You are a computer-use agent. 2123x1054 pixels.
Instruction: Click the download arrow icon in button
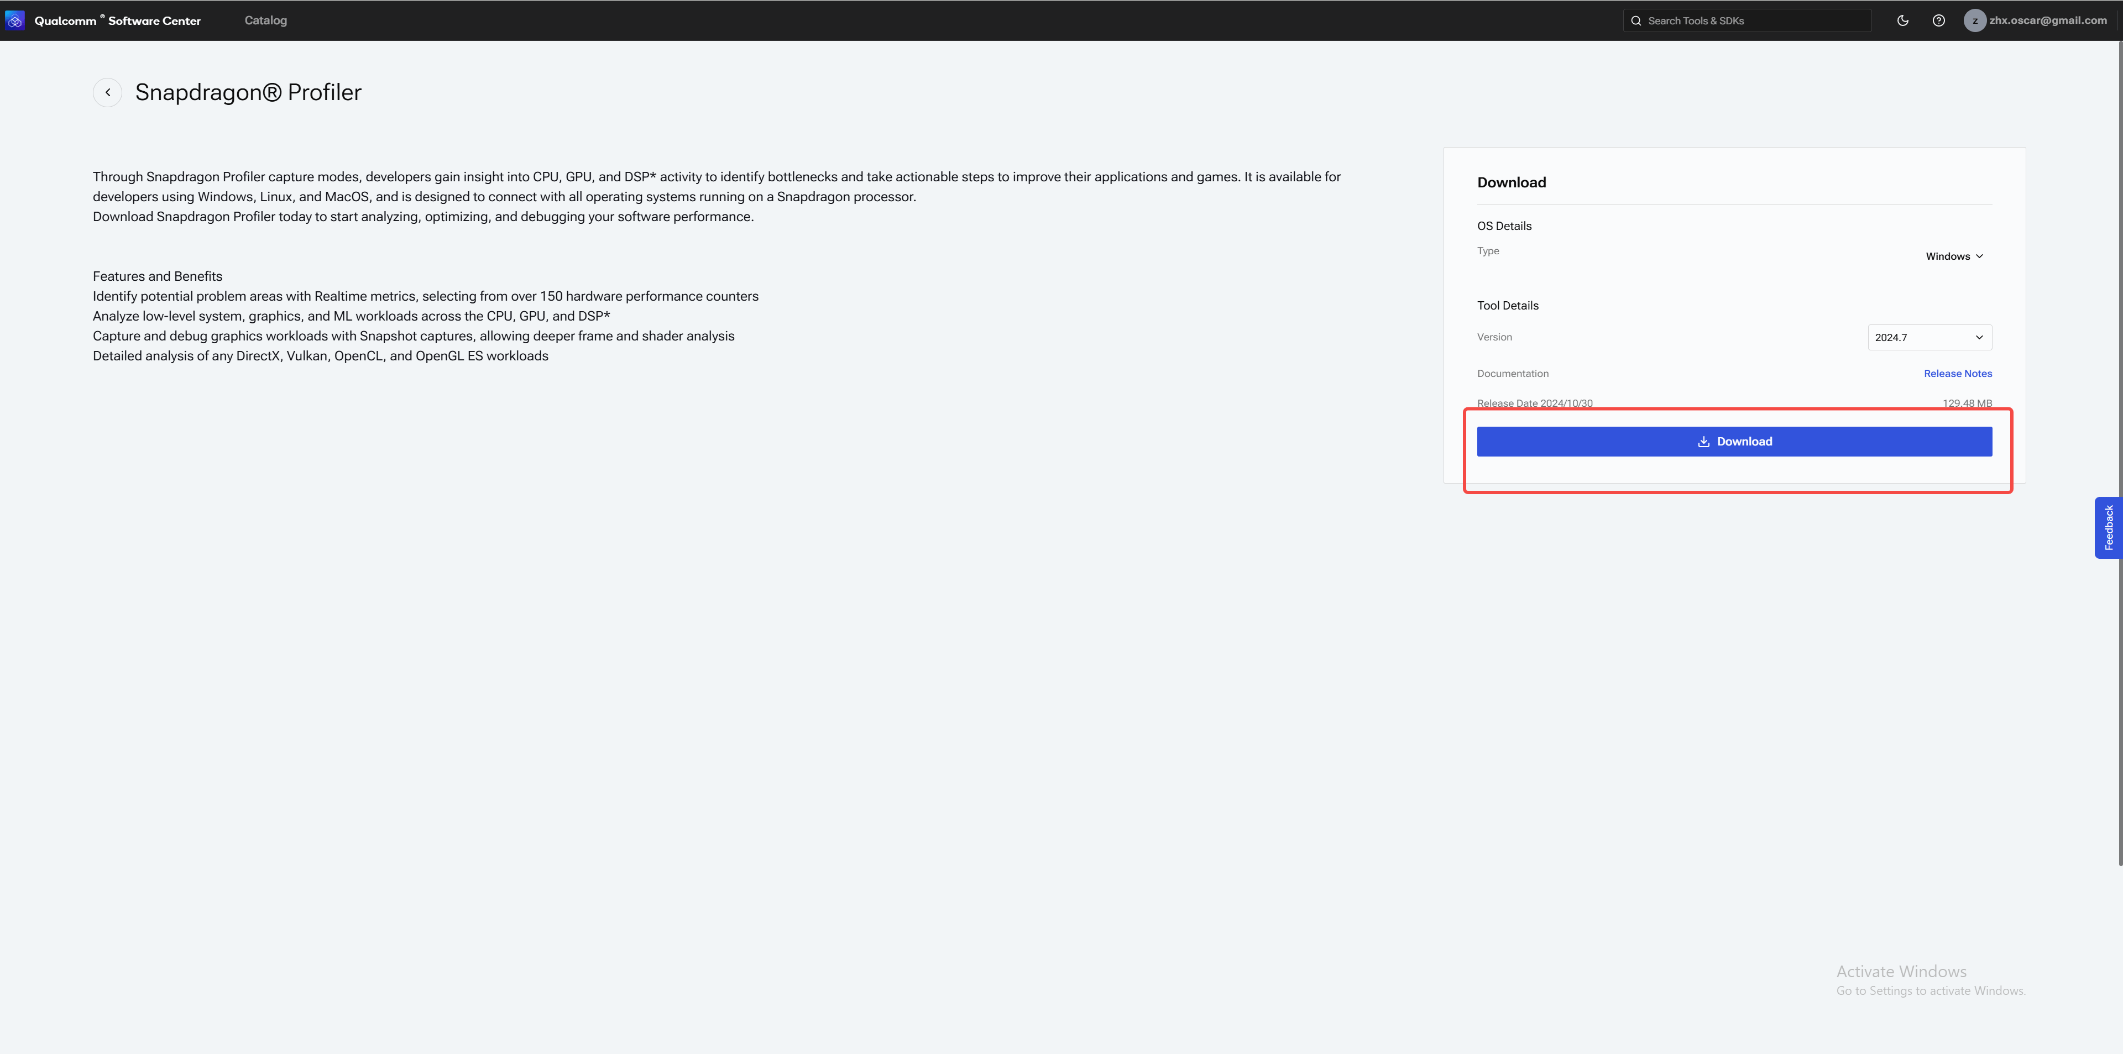point(1703,442)
